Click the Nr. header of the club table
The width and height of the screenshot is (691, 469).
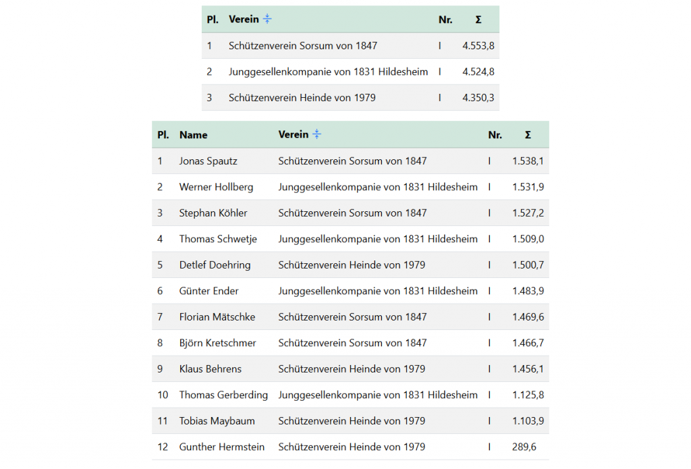[x=445, y=20]
